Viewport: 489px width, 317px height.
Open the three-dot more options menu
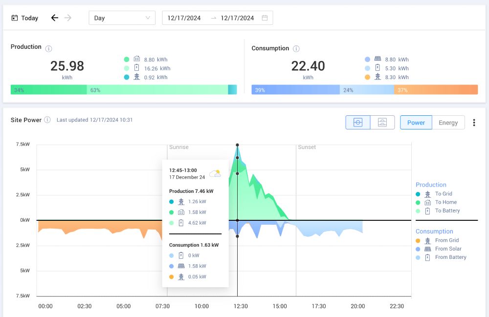474,123
